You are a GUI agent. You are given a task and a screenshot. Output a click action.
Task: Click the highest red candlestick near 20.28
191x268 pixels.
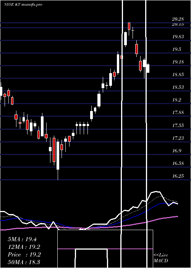coord(129,26)
